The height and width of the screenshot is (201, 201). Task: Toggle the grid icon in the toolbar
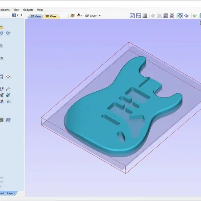click(x=145, y=16)
